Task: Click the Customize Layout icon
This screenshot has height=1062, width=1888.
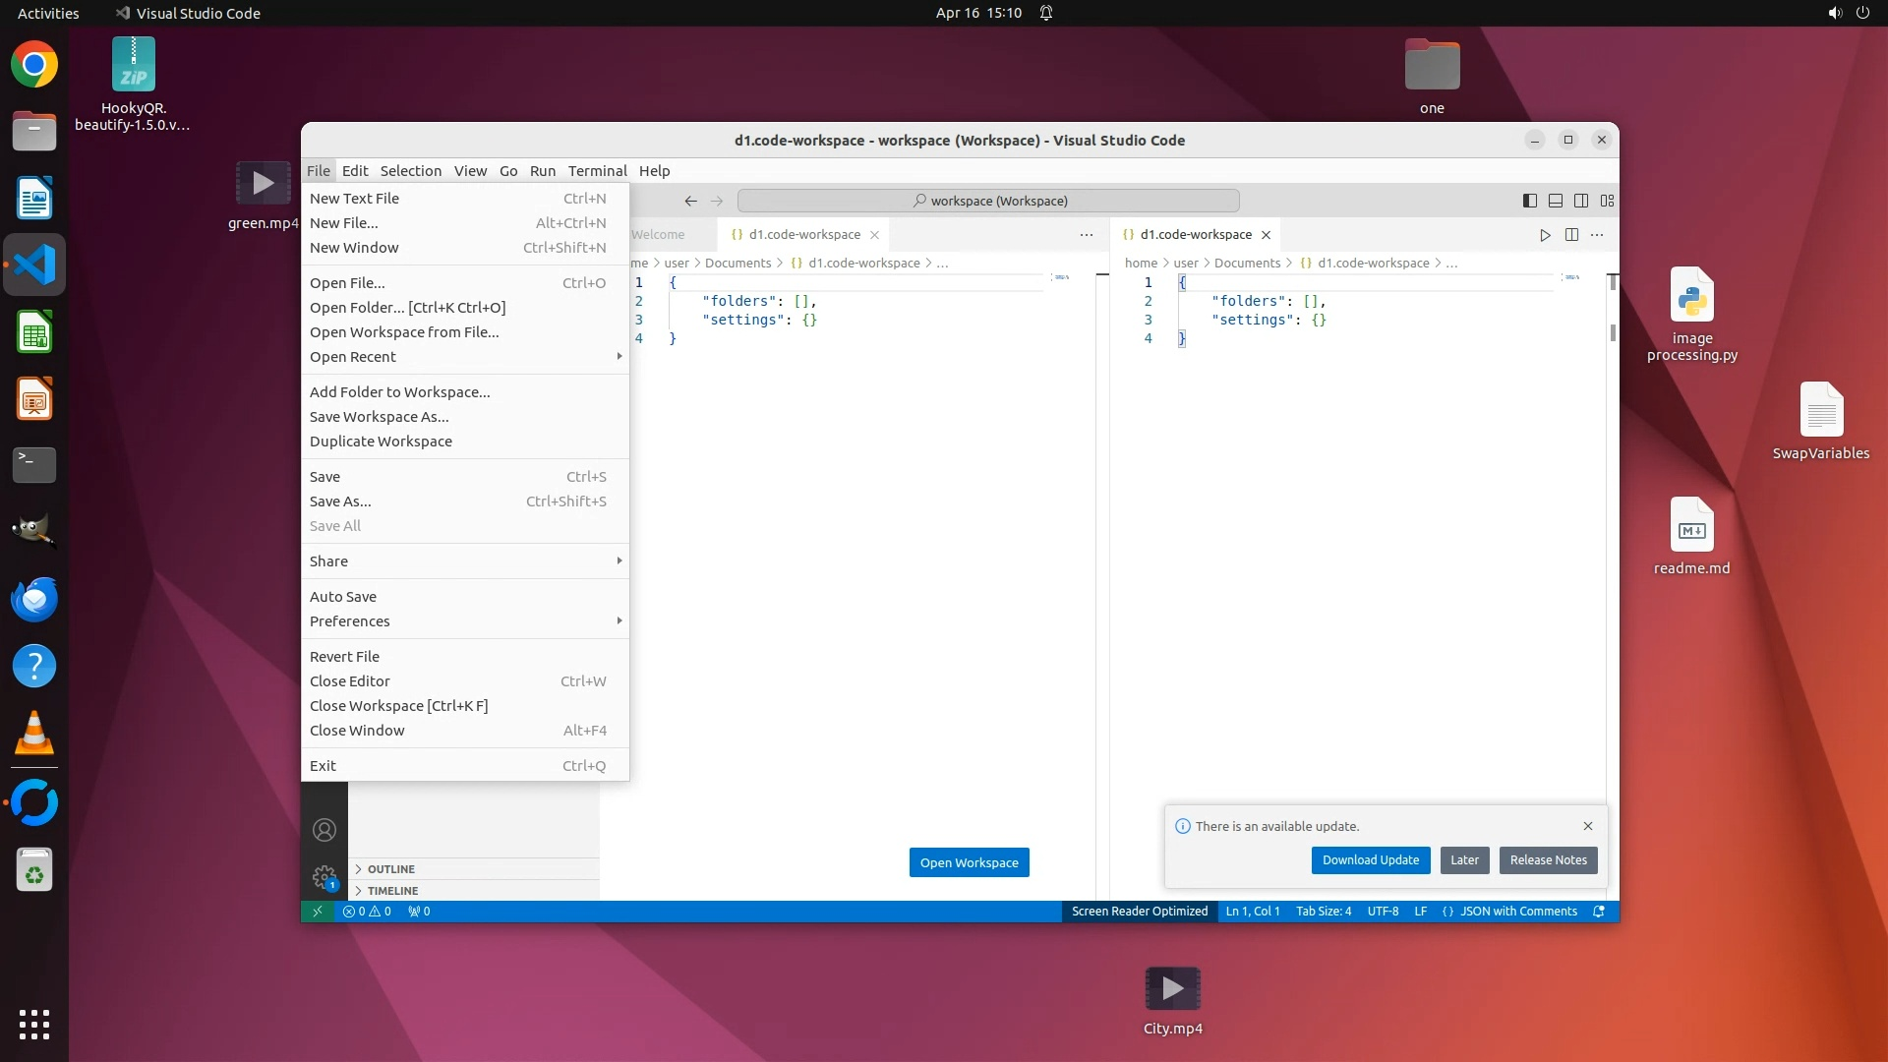Action: (x=1608, y=201)
